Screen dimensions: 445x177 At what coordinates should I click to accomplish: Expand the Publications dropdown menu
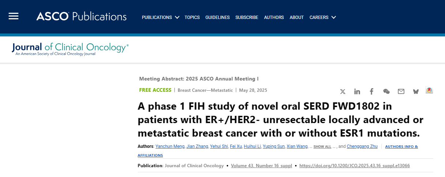(160, 17)
